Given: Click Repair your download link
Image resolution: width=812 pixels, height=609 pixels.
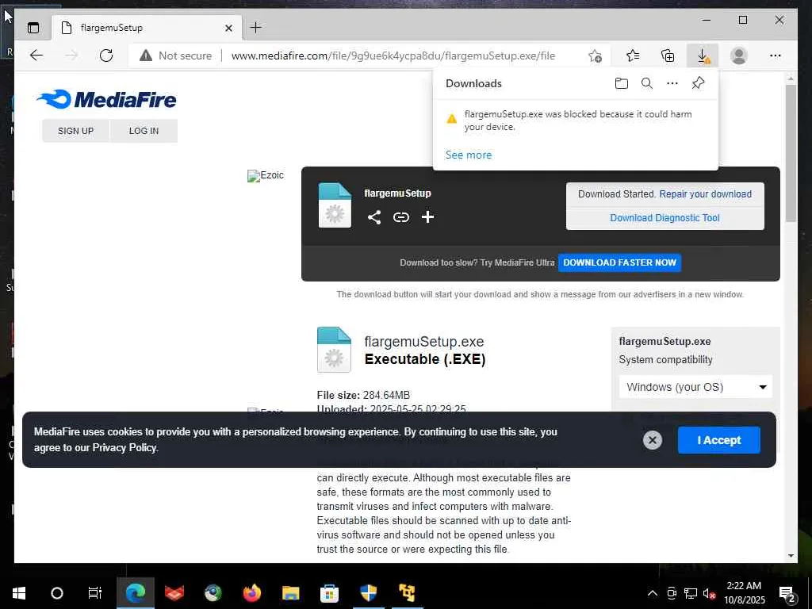Looking at the screenshot, I should pyautogui.click(x=705, y=194).
